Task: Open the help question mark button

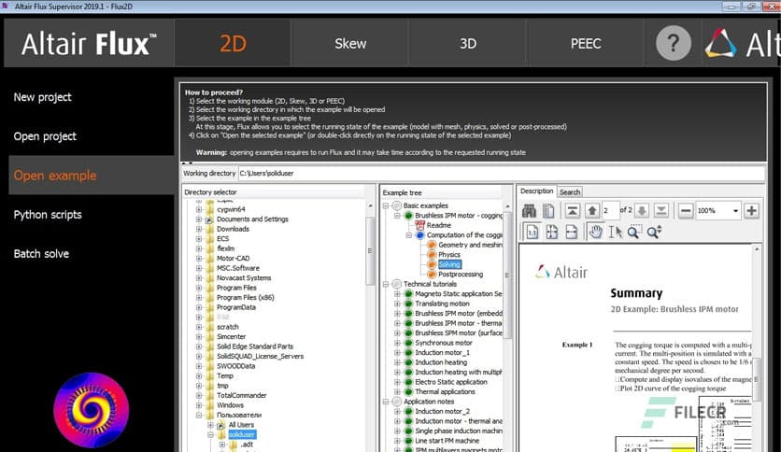Action: (674, 43)
